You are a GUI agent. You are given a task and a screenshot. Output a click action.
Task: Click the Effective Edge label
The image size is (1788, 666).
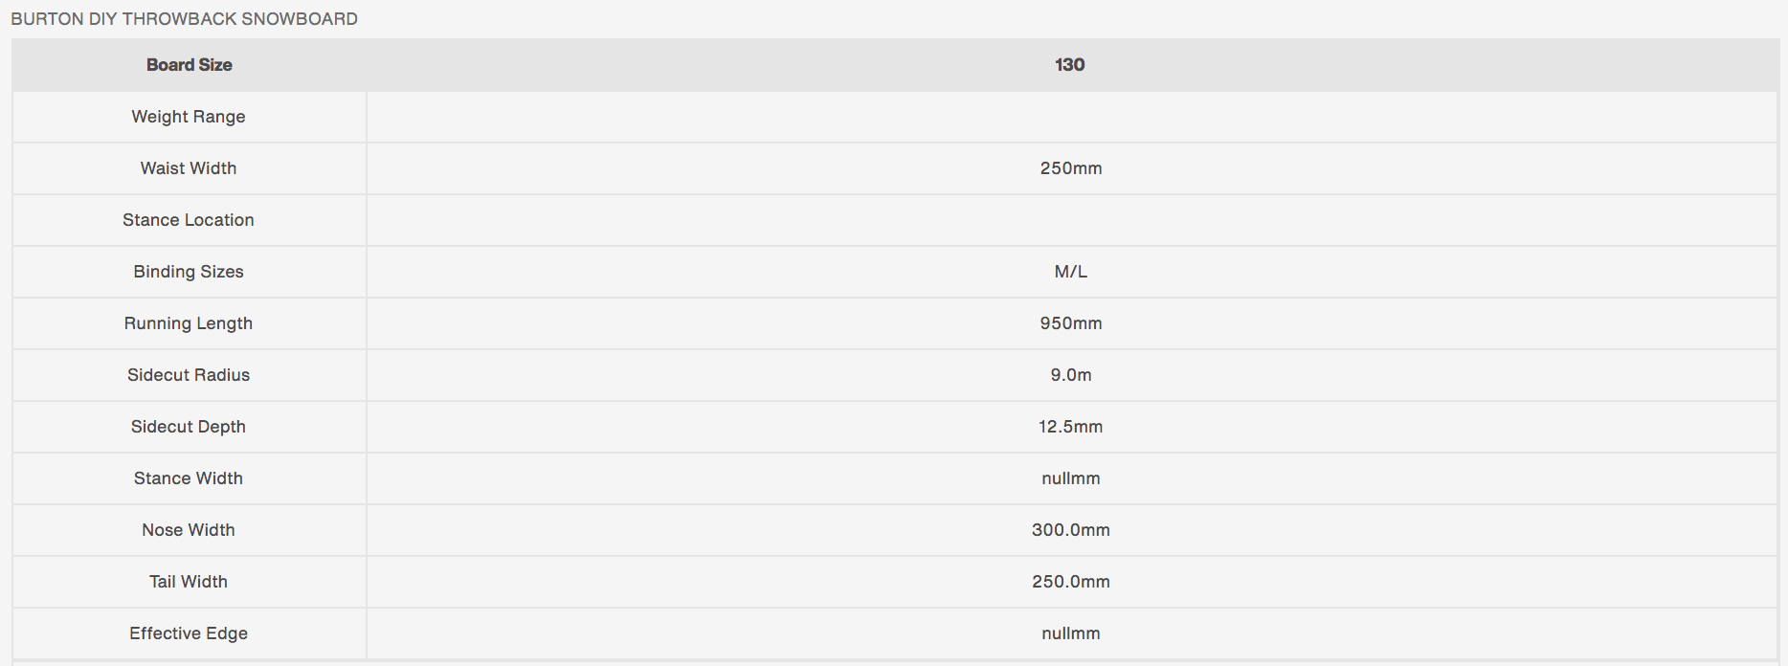click(189, 633)
